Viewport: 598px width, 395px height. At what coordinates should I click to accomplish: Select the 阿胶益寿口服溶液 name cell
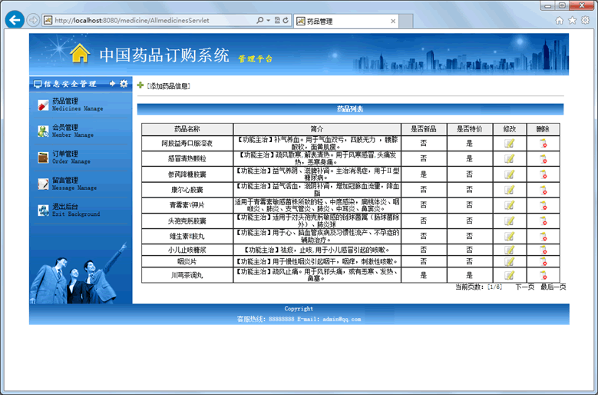pos(187,144)
